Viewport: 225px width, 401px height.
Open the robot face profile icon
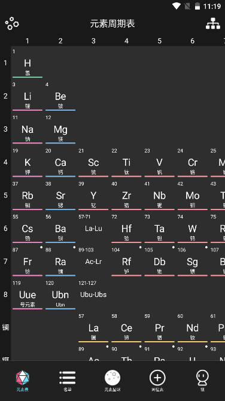click(202, 378)
